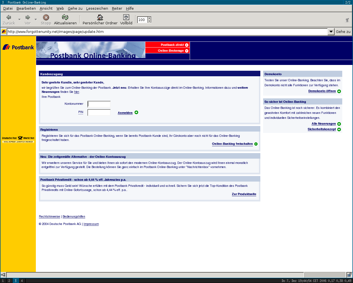Open forward history dropdown arrow

[x=36, y=19]
